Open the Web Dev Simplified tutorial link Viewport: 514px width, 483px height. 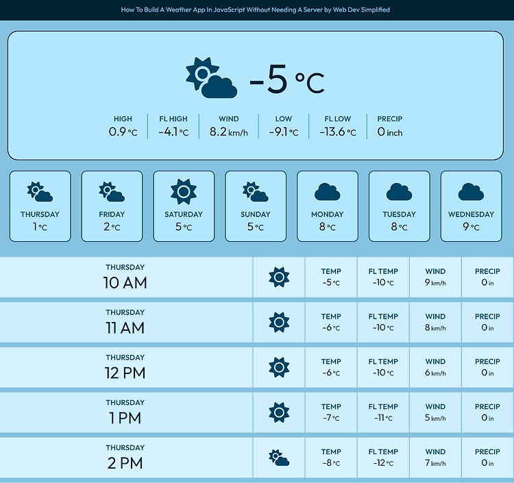pos(256,10)
